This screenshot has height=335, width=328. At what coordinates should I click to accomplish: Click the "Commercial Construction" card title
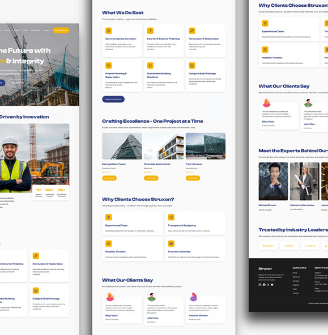pyautogui.click(x=121, y=39)
